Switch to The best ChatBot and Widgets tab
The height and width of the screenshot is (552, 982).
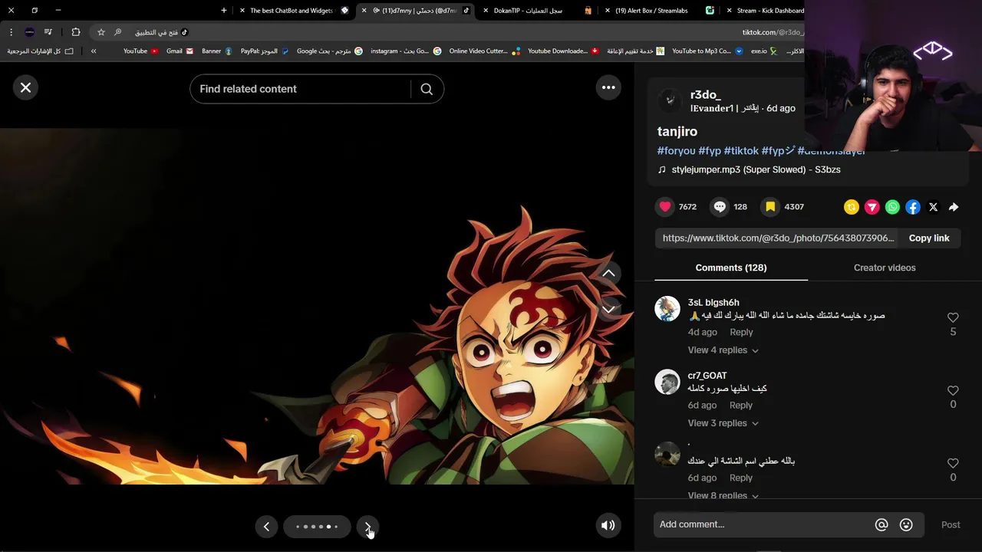tap(294, 10)
